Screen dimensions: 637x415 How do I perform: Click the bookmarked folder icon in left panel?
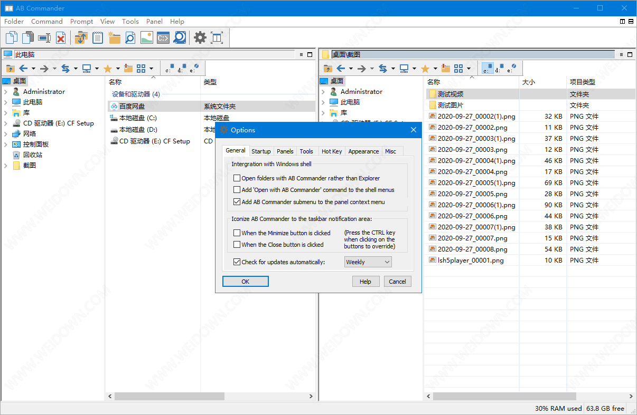pos(128,69)
